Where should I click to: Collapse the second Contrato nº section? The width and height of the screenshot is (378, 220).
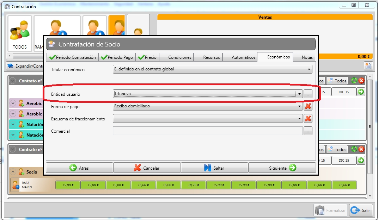13,150
